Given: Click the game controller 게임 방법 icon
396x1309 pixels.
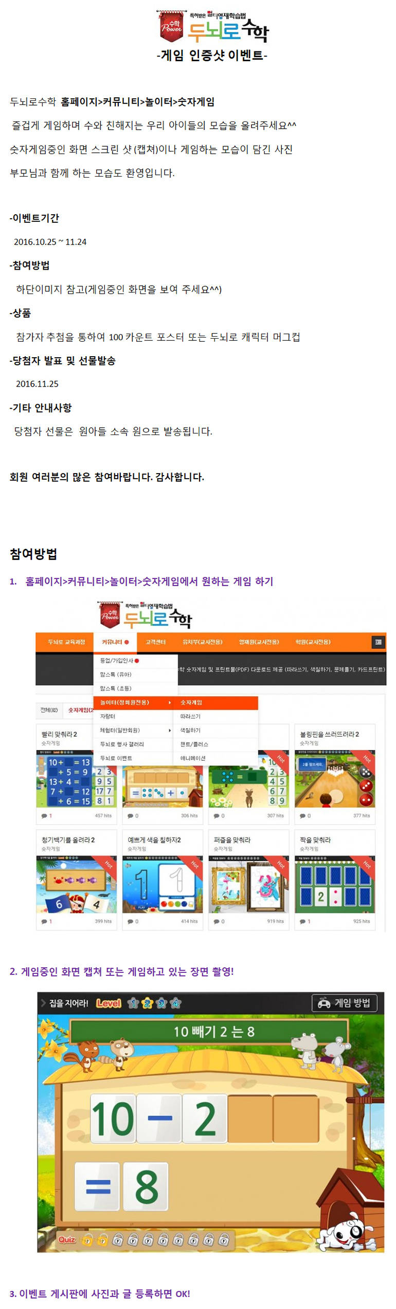Looking at the screenshot, I should [x=324, y=1003].
